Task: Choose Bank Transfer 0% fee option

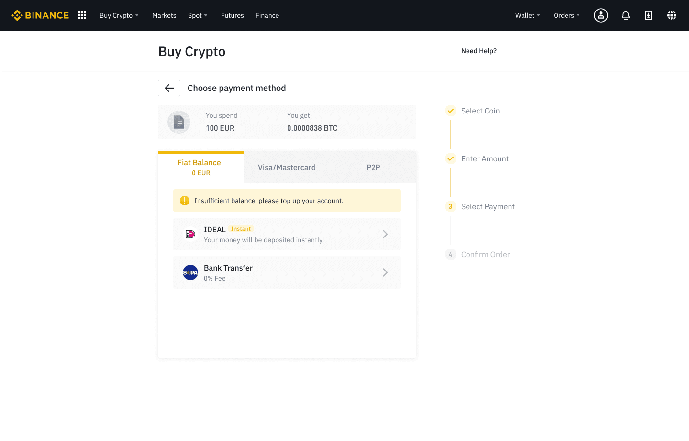Action: (x=287, y=272)
